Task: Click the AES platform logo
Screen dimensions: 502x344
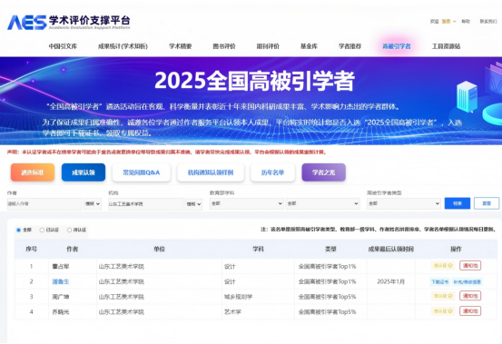Action: [x=68, y=22]
